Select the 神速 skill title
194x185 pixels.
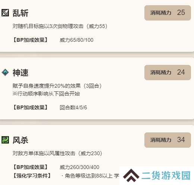[x=21, y=73]
